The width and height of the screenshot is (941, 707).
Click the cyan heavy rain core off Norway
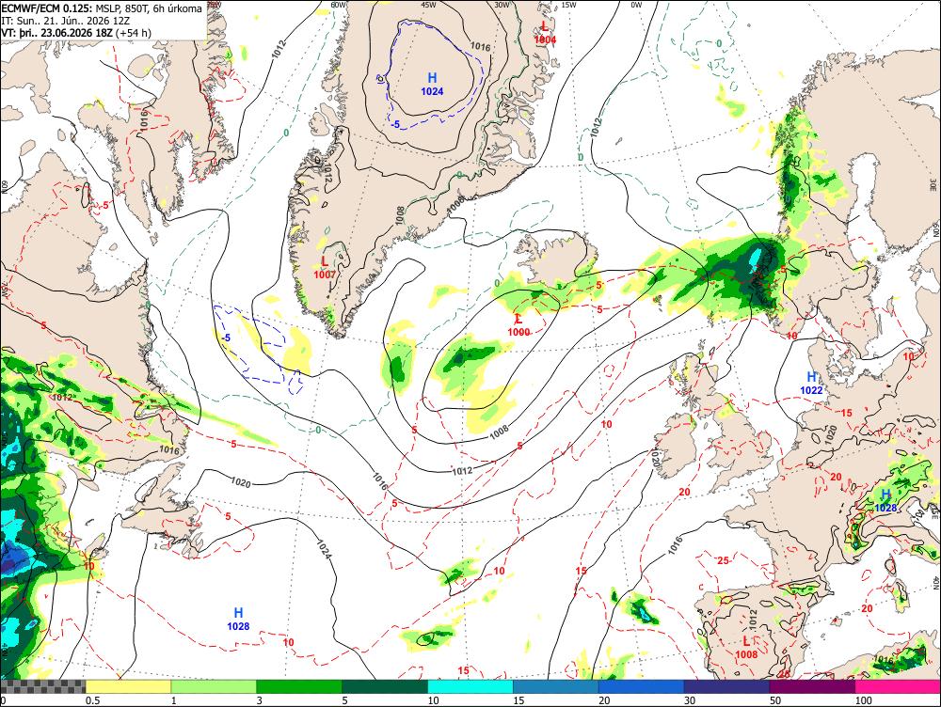[x=758, y=259]
